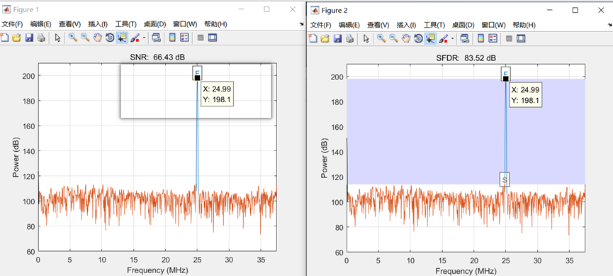Image resolution: width=613 pixels, height=276 pixels.
Task: Save Figure 2 with the floppy disk icon
Action: (337, 38)
